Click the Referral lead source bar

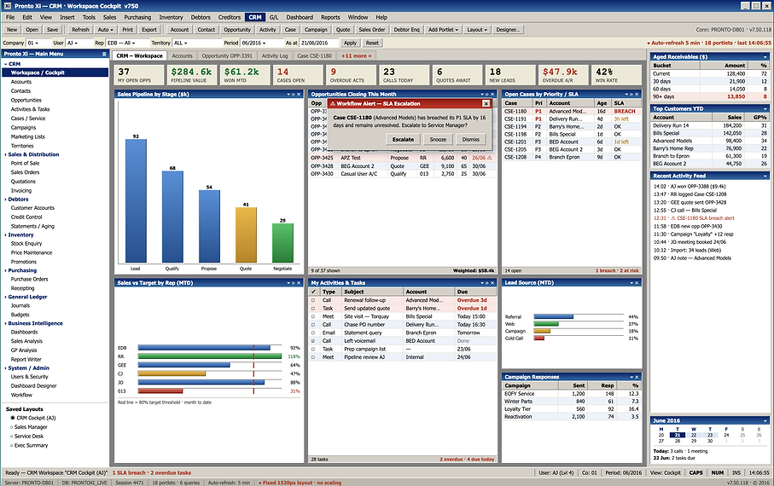[553, 317]
